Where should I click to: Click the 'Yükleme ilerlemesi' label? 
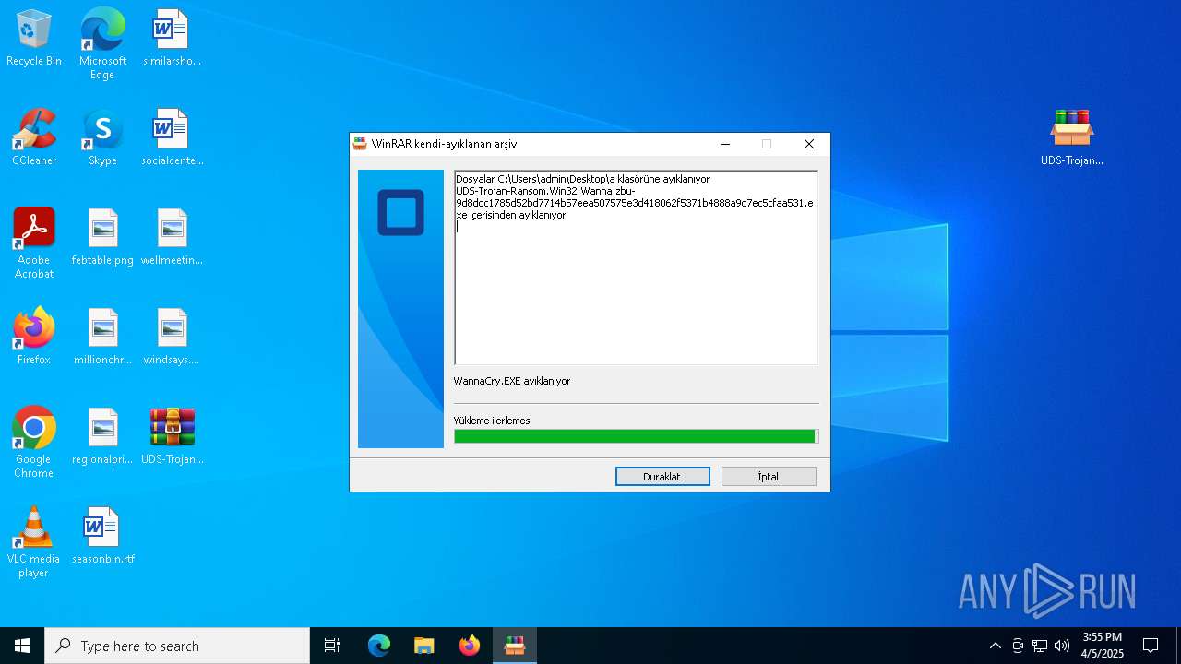point(493,421)
